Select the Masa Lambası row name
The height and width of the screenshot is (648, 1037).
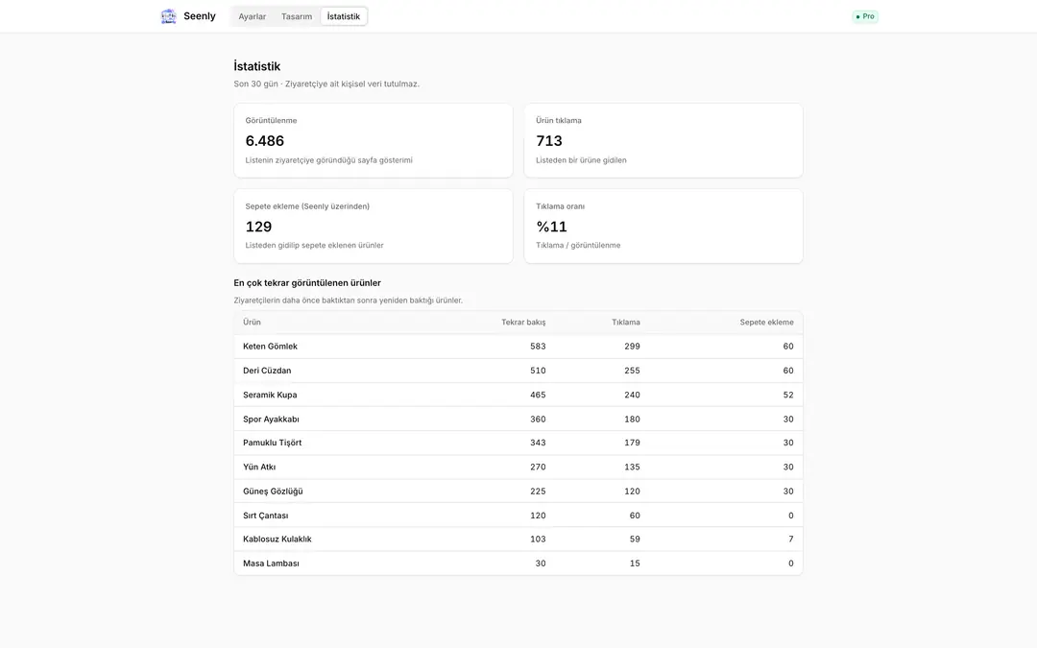(271, 564)
